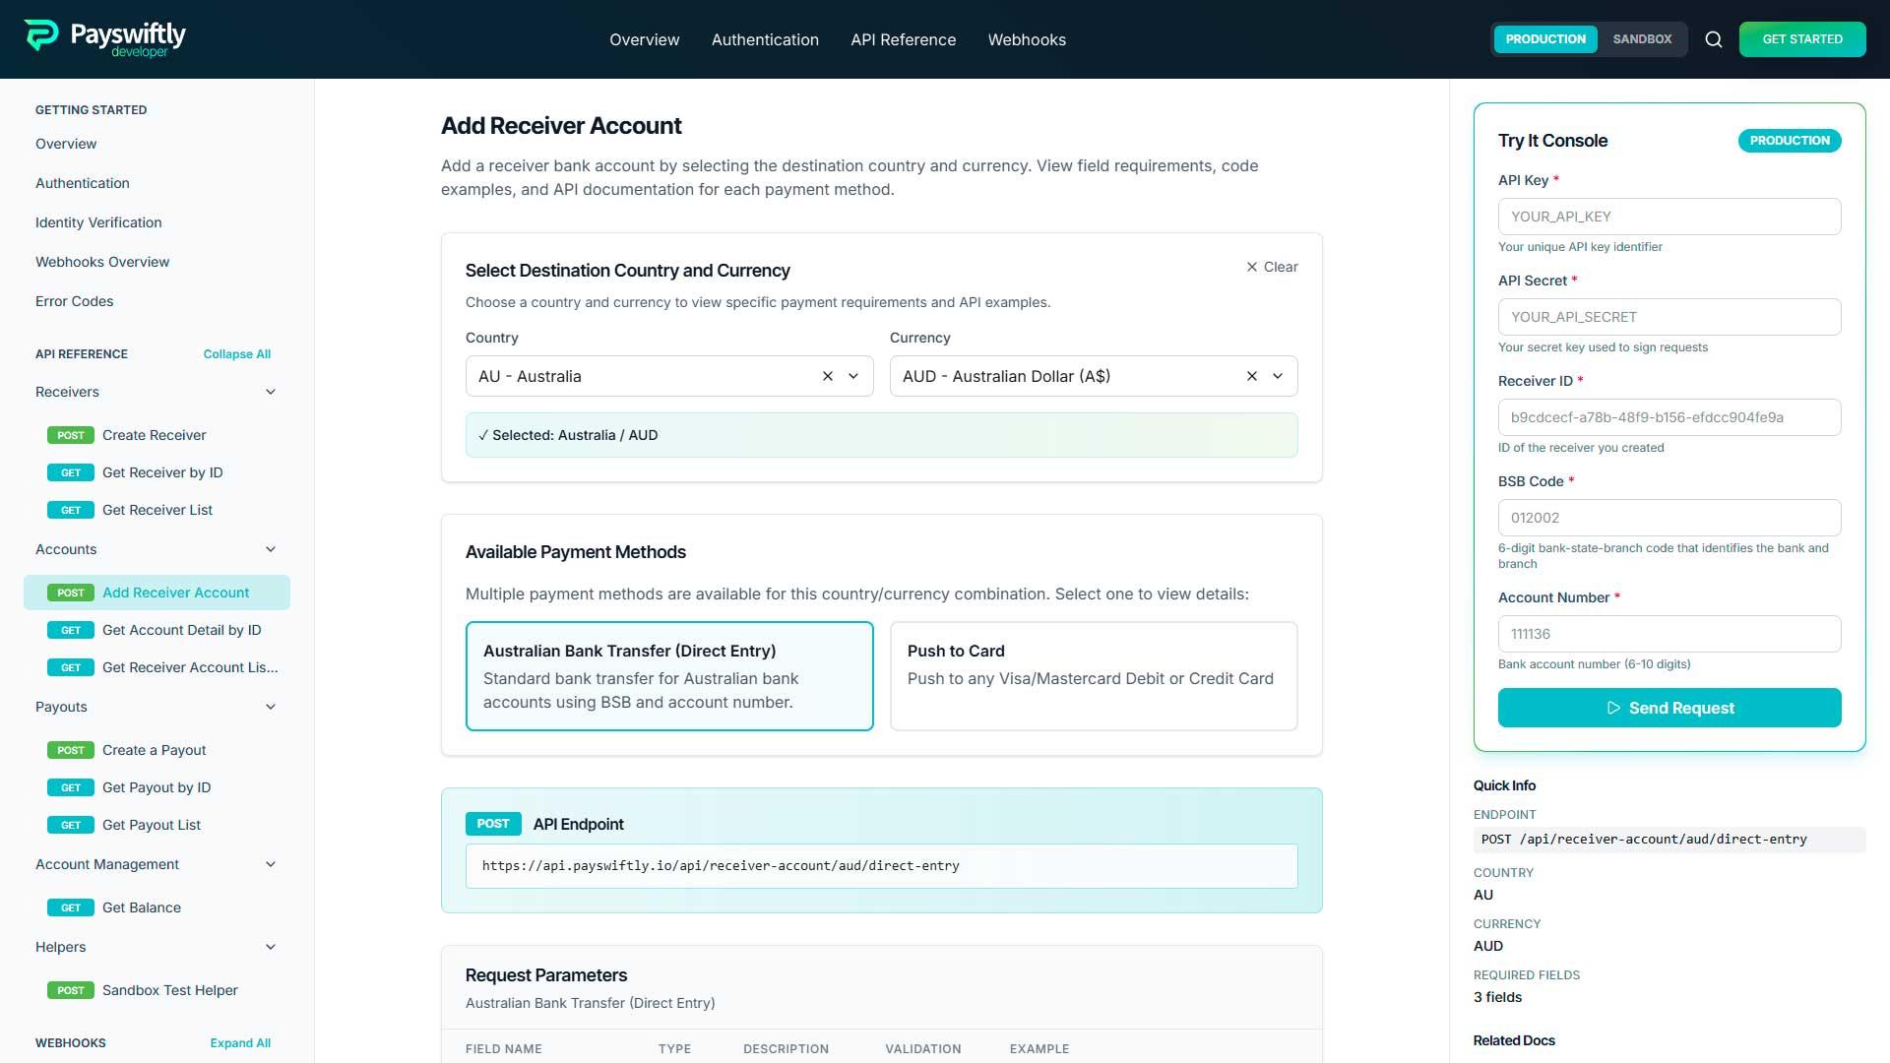The height and width of the screenshot is (1063, 1890).
Task: Click the GET badge beside Get Balance
Action: click(x=70, y=907)
